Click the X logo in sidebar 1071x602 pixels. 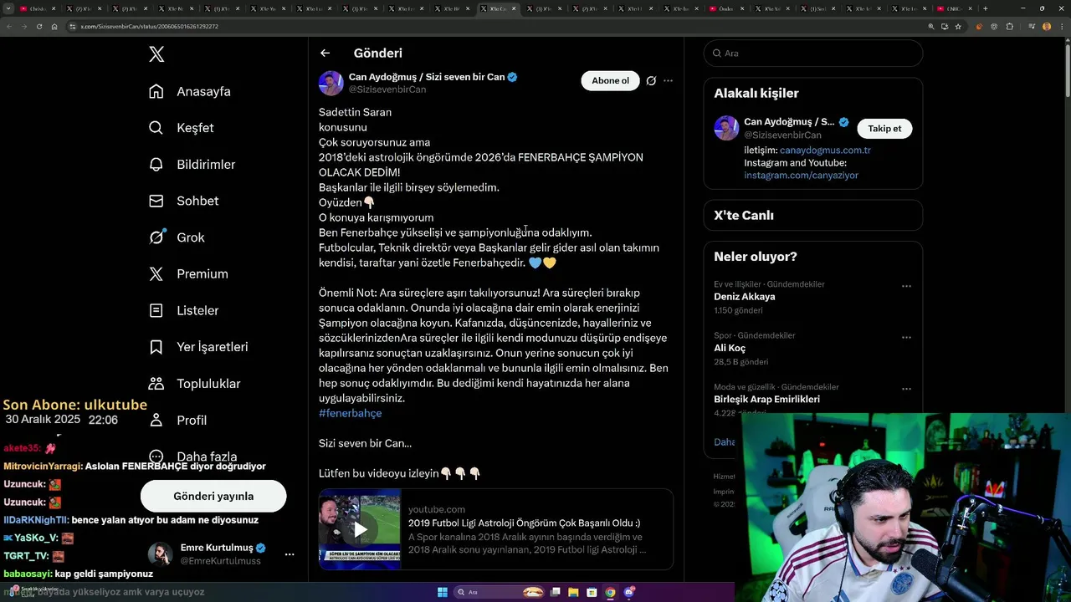(156, 54)
